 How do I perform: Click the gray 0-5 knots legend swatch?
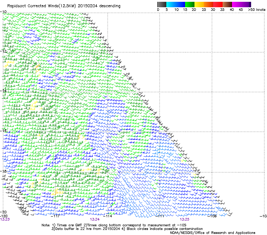click(162, 4)
